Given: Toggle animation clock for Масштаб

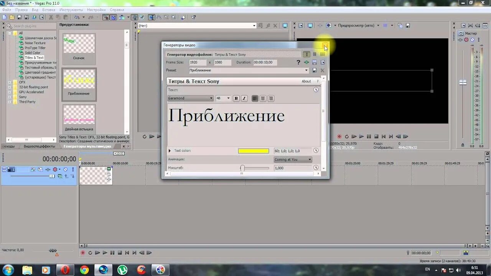Looking at the screenshot, I should point(316,168).
